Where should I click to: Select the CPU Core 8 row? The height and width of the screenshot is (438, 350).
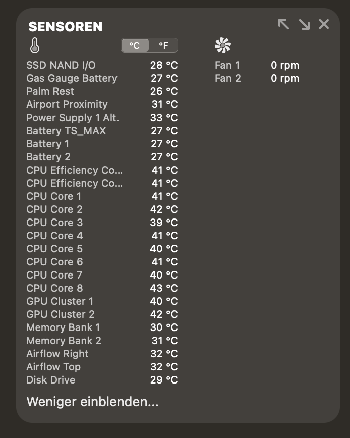[102, 288]
